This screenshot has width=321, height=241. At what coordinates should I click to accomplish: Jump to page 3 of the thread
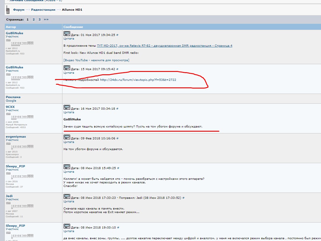[40, 19]
